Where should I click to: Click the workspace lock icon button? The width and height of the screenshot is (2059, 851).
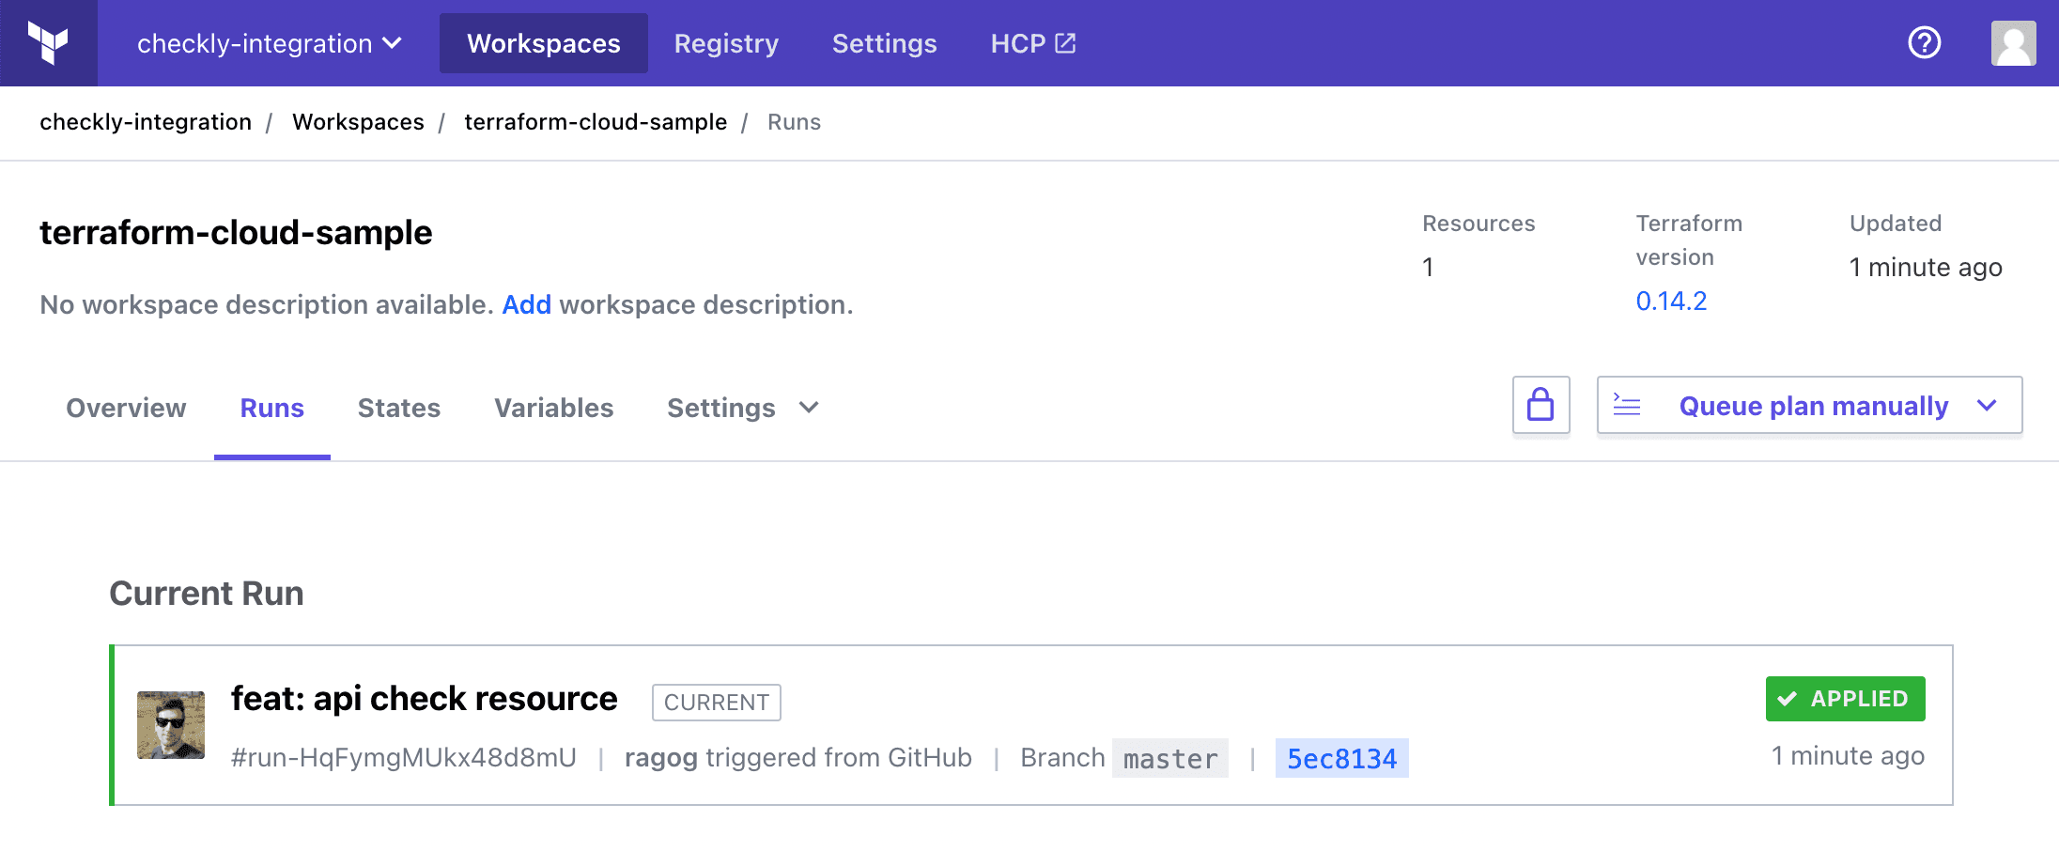(1540, 406)
